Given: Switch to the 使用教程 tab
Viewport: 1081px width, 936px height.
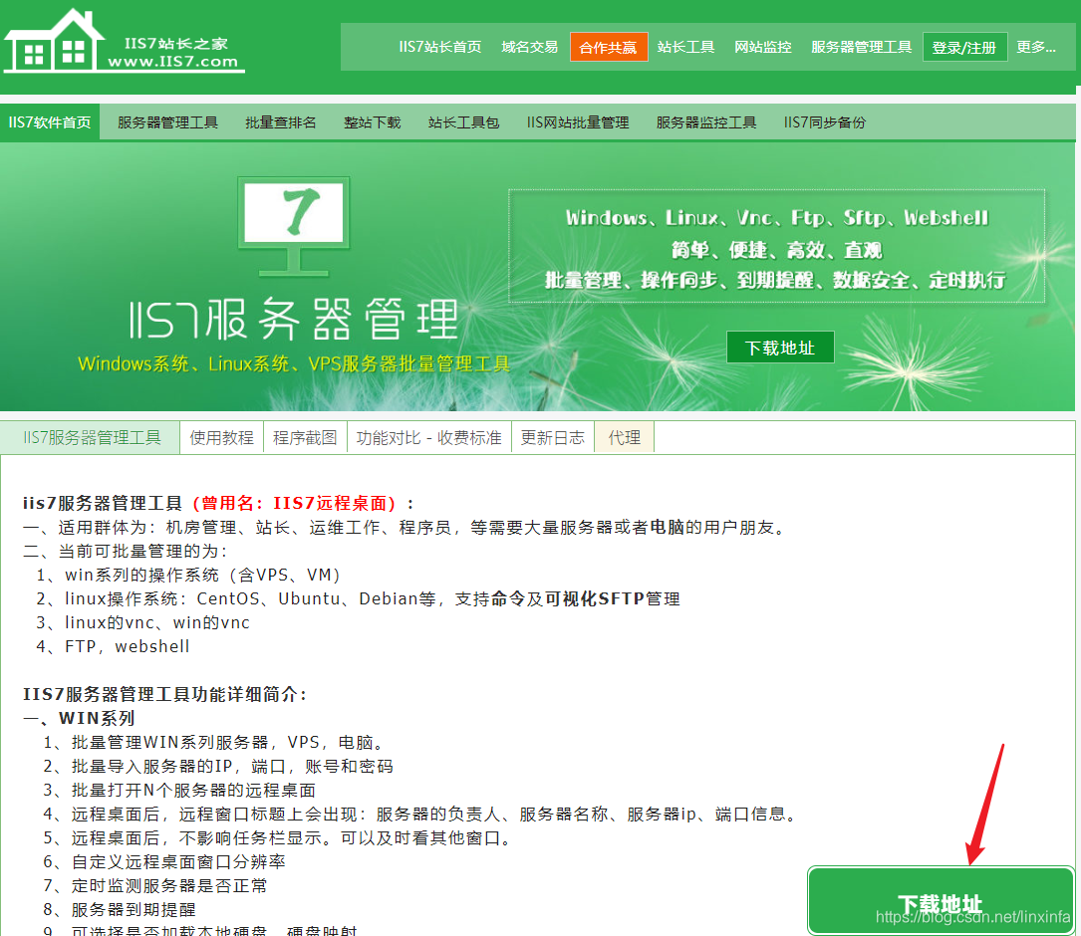Looking at the screenshot, I should pos(222,438).
